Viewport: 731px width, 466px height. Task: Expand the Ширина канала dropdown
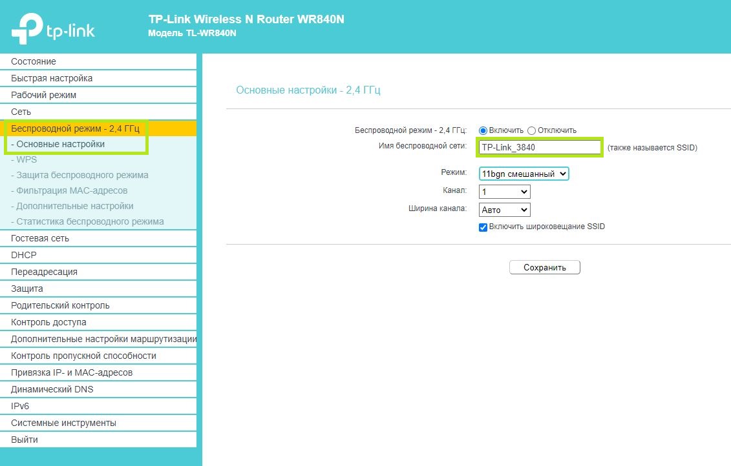point(504,210)
